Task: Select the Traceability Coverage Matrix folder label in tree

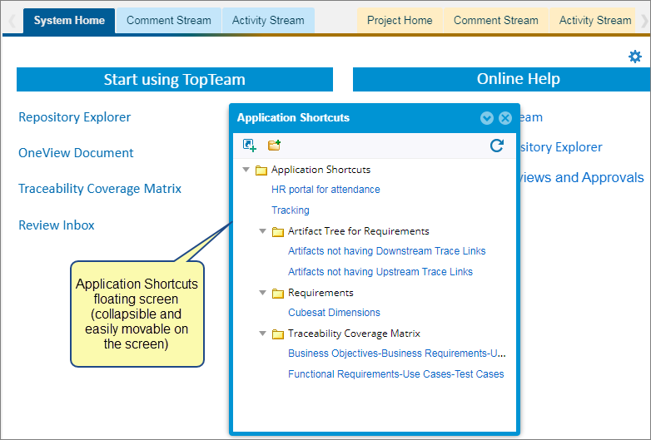Action: click(354, 334)
